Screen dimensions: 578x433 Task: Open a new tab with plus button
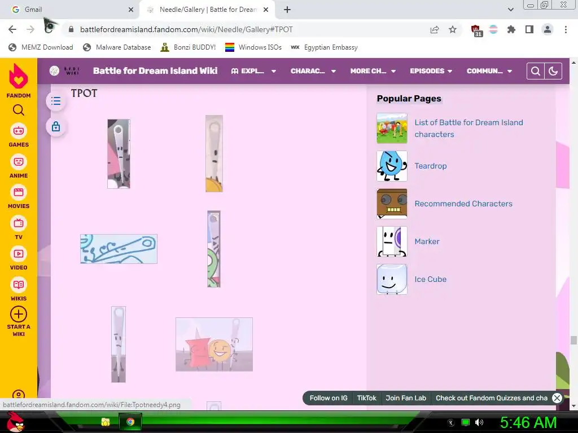point(287,10)
